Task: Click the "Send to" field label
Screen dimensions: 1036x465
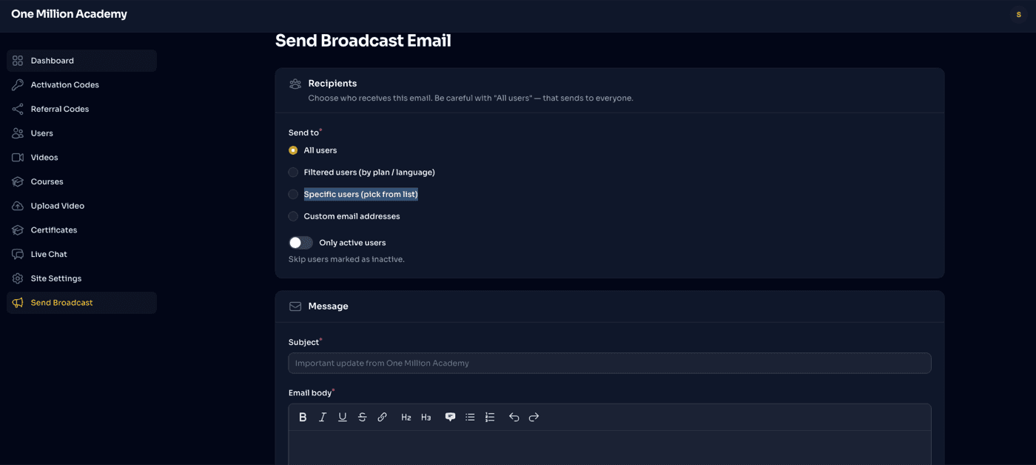Action: [303, 133]
